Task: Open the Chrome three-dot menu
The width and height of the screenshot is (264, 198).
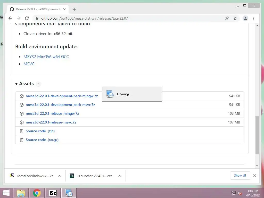Action: (254, 18)
